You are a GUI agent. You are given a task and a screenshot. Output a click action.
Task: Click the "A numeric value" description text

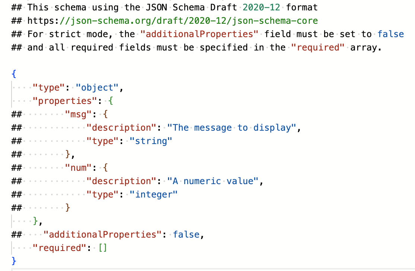click(213, 181)
